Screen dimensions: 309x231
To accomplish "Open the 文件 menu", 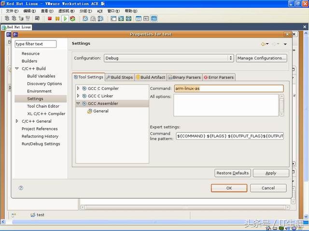I will pyautogui.click(x=12, y=11).
